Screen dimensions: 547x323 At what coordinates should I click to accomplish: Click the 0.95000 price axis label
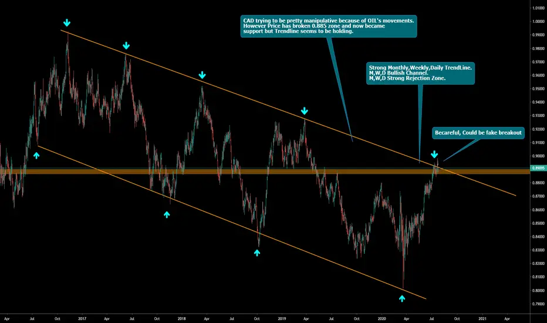coord(539,89)
